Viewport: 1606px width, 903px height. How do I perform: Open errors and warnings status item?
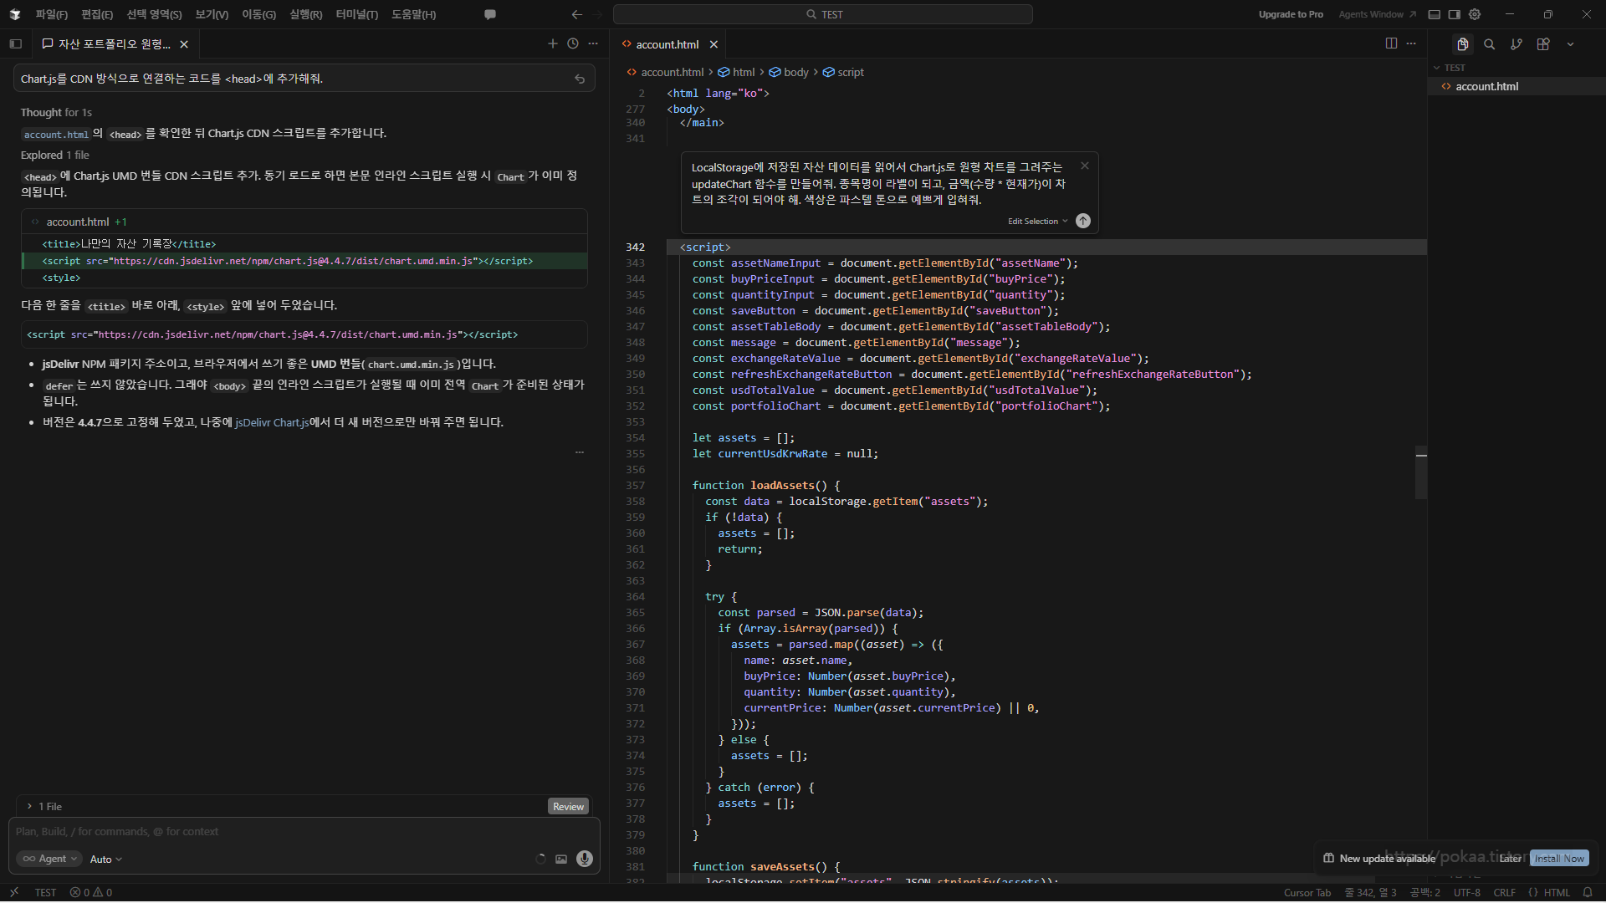tap(91, 892)
